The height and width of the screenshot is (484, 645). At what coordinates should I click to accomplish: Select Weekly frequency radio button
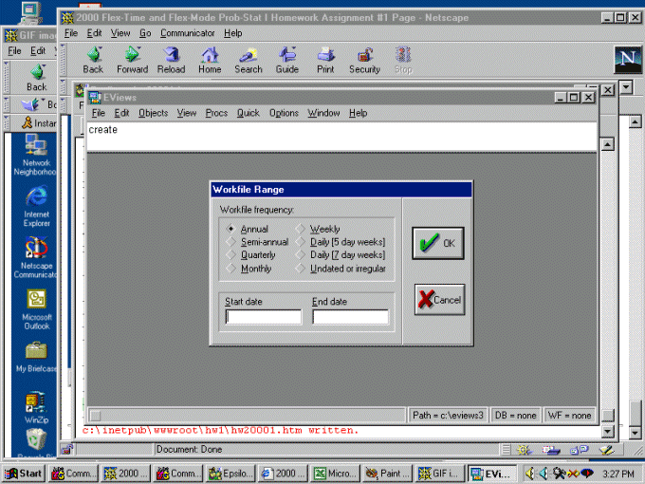300,230
